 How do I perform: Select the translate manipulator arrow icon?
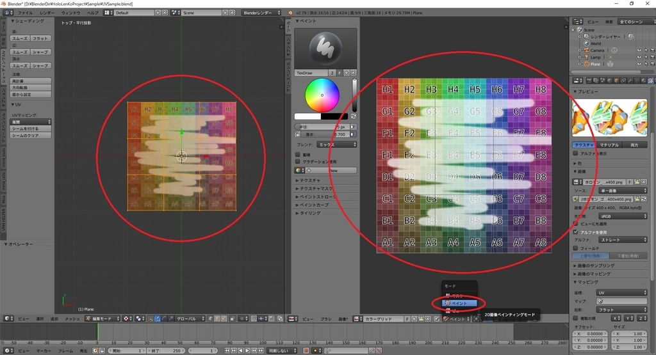157,319
